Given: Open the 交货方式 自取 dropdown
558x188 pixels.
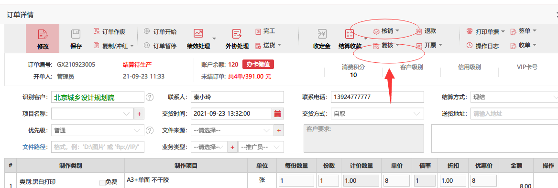Looking at the screenshot, I should pyautogui.click(x=378, y=114).
